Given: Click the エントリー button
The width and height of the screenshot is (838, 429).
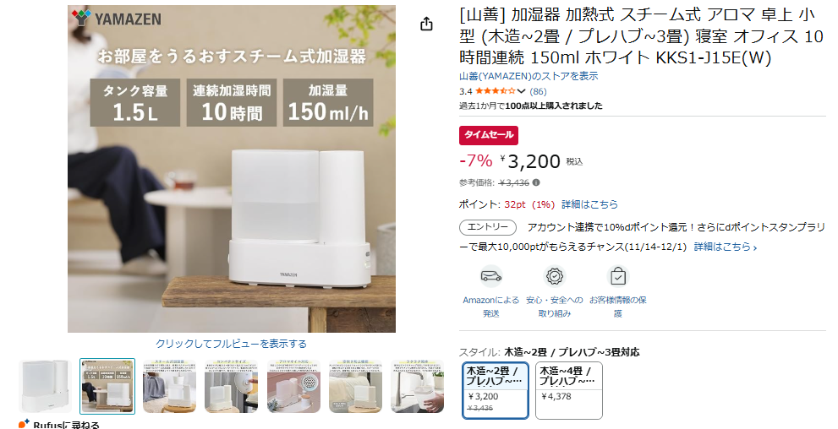Looking at the screenshot, I should (x=487, y=227).
